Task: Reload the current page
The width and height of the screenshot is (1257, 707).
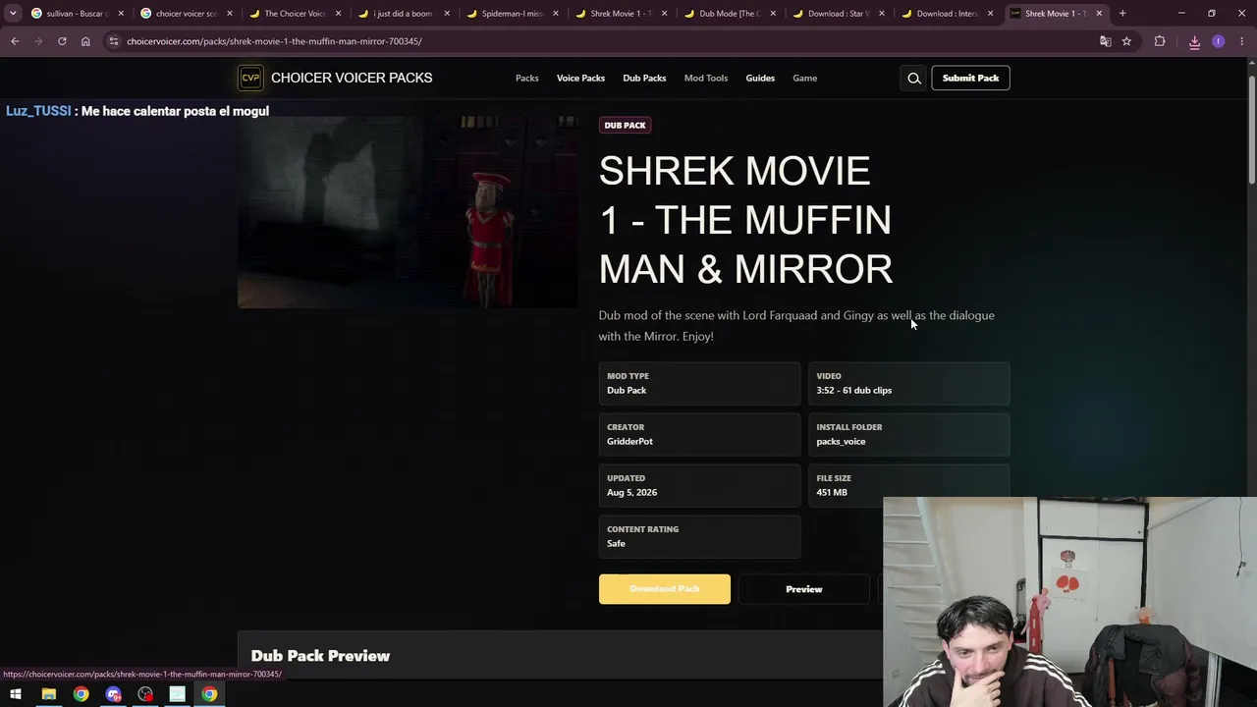Action: [62, 41]
